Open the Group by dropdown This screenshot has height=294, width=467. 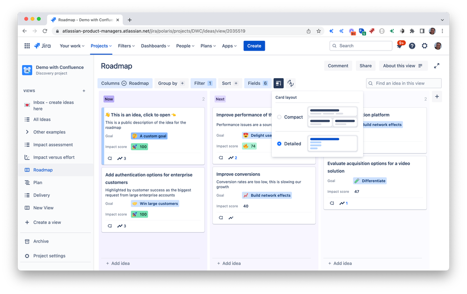click(x=171, y=82)
